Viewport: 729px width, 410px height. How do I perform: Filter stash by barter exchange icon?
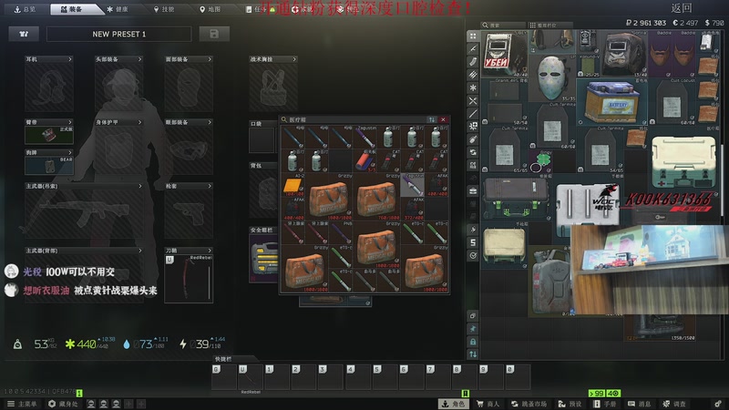473,152
